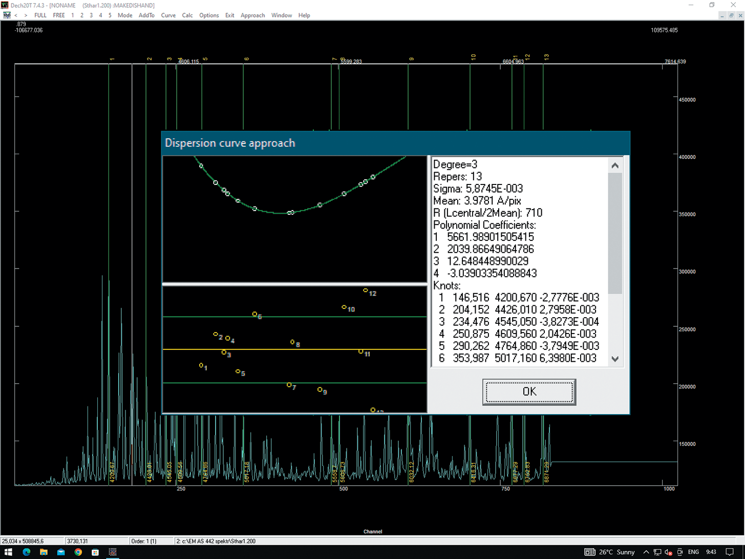
Task: Open the Options menu
Action: pyautogui.click(x=209, y=15)
